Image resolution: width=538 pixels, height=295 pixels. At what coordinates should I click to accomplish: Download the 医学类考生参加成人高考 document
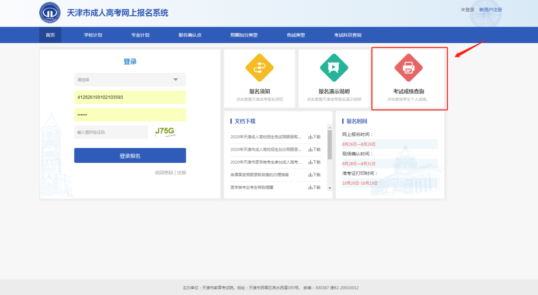[x=314, y=162]
